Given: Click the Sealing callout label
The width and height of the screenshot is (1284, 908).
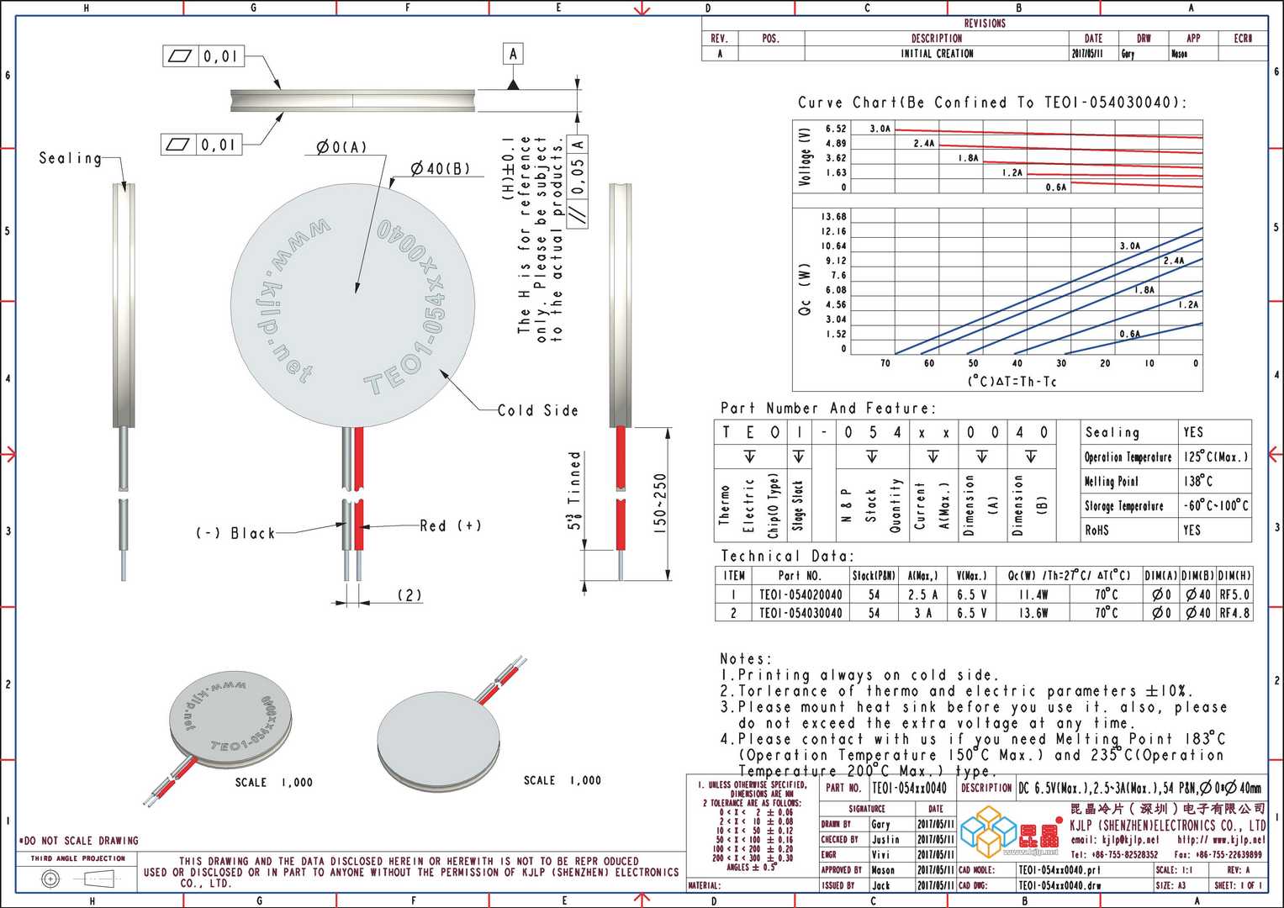Looking at the screenshot, I should 70,158.
